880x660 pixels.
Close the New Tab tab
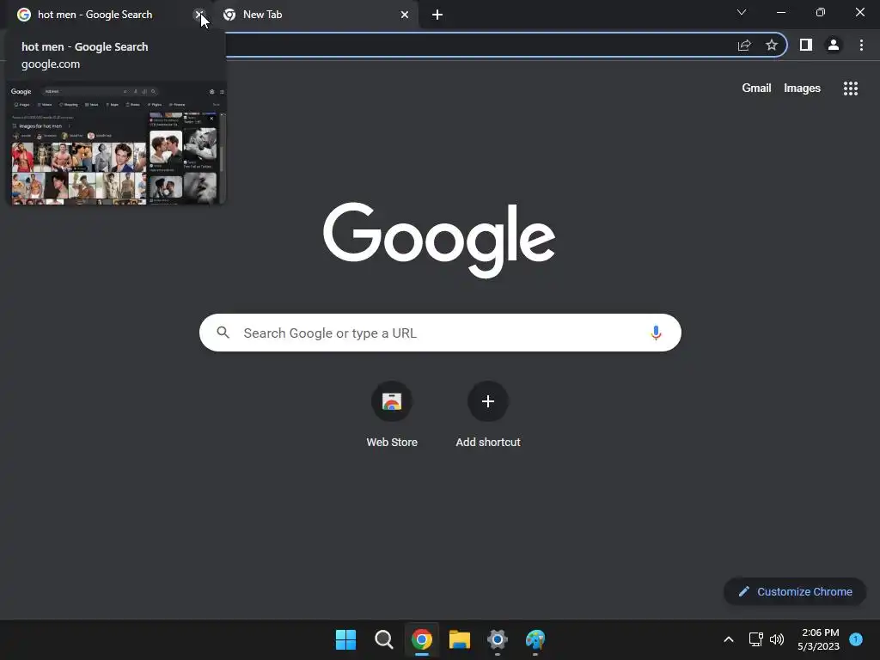tap(405, 15)
